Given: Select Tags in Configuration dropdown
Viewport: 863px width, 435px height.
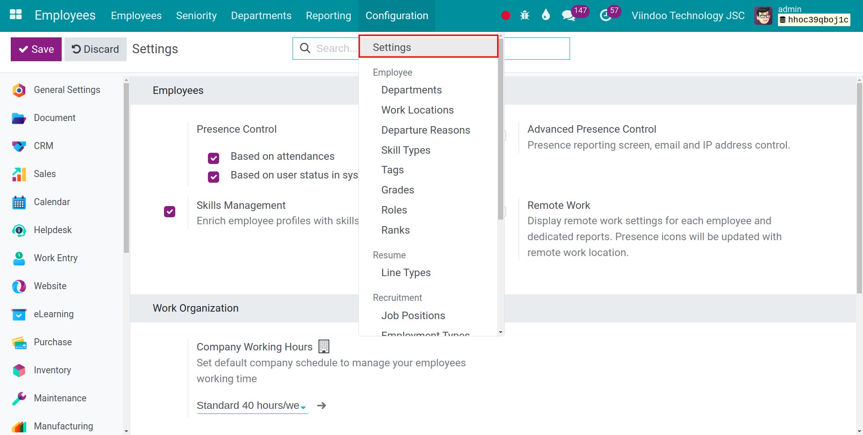Looking at the screenshot, I should point(392,170).
